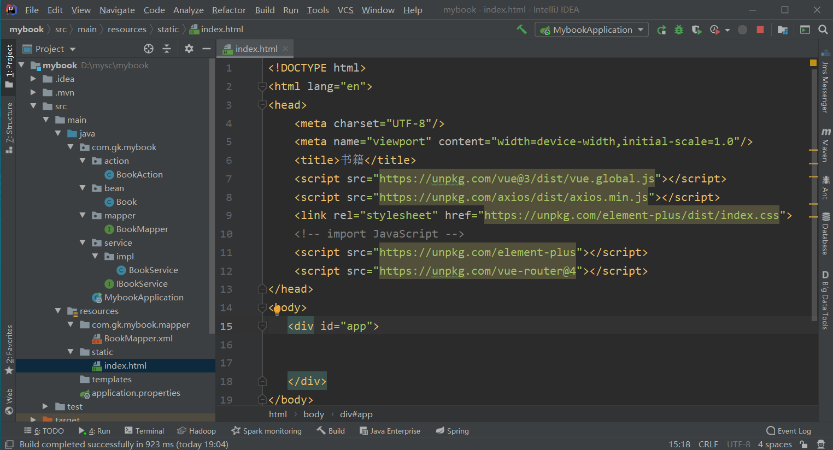Open the Database tool window
The width and height of the screenshot is (833, 450).
(x=825, y=234)
